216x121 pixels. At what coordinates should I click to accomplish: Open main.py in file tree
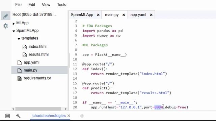coord(30,70)
